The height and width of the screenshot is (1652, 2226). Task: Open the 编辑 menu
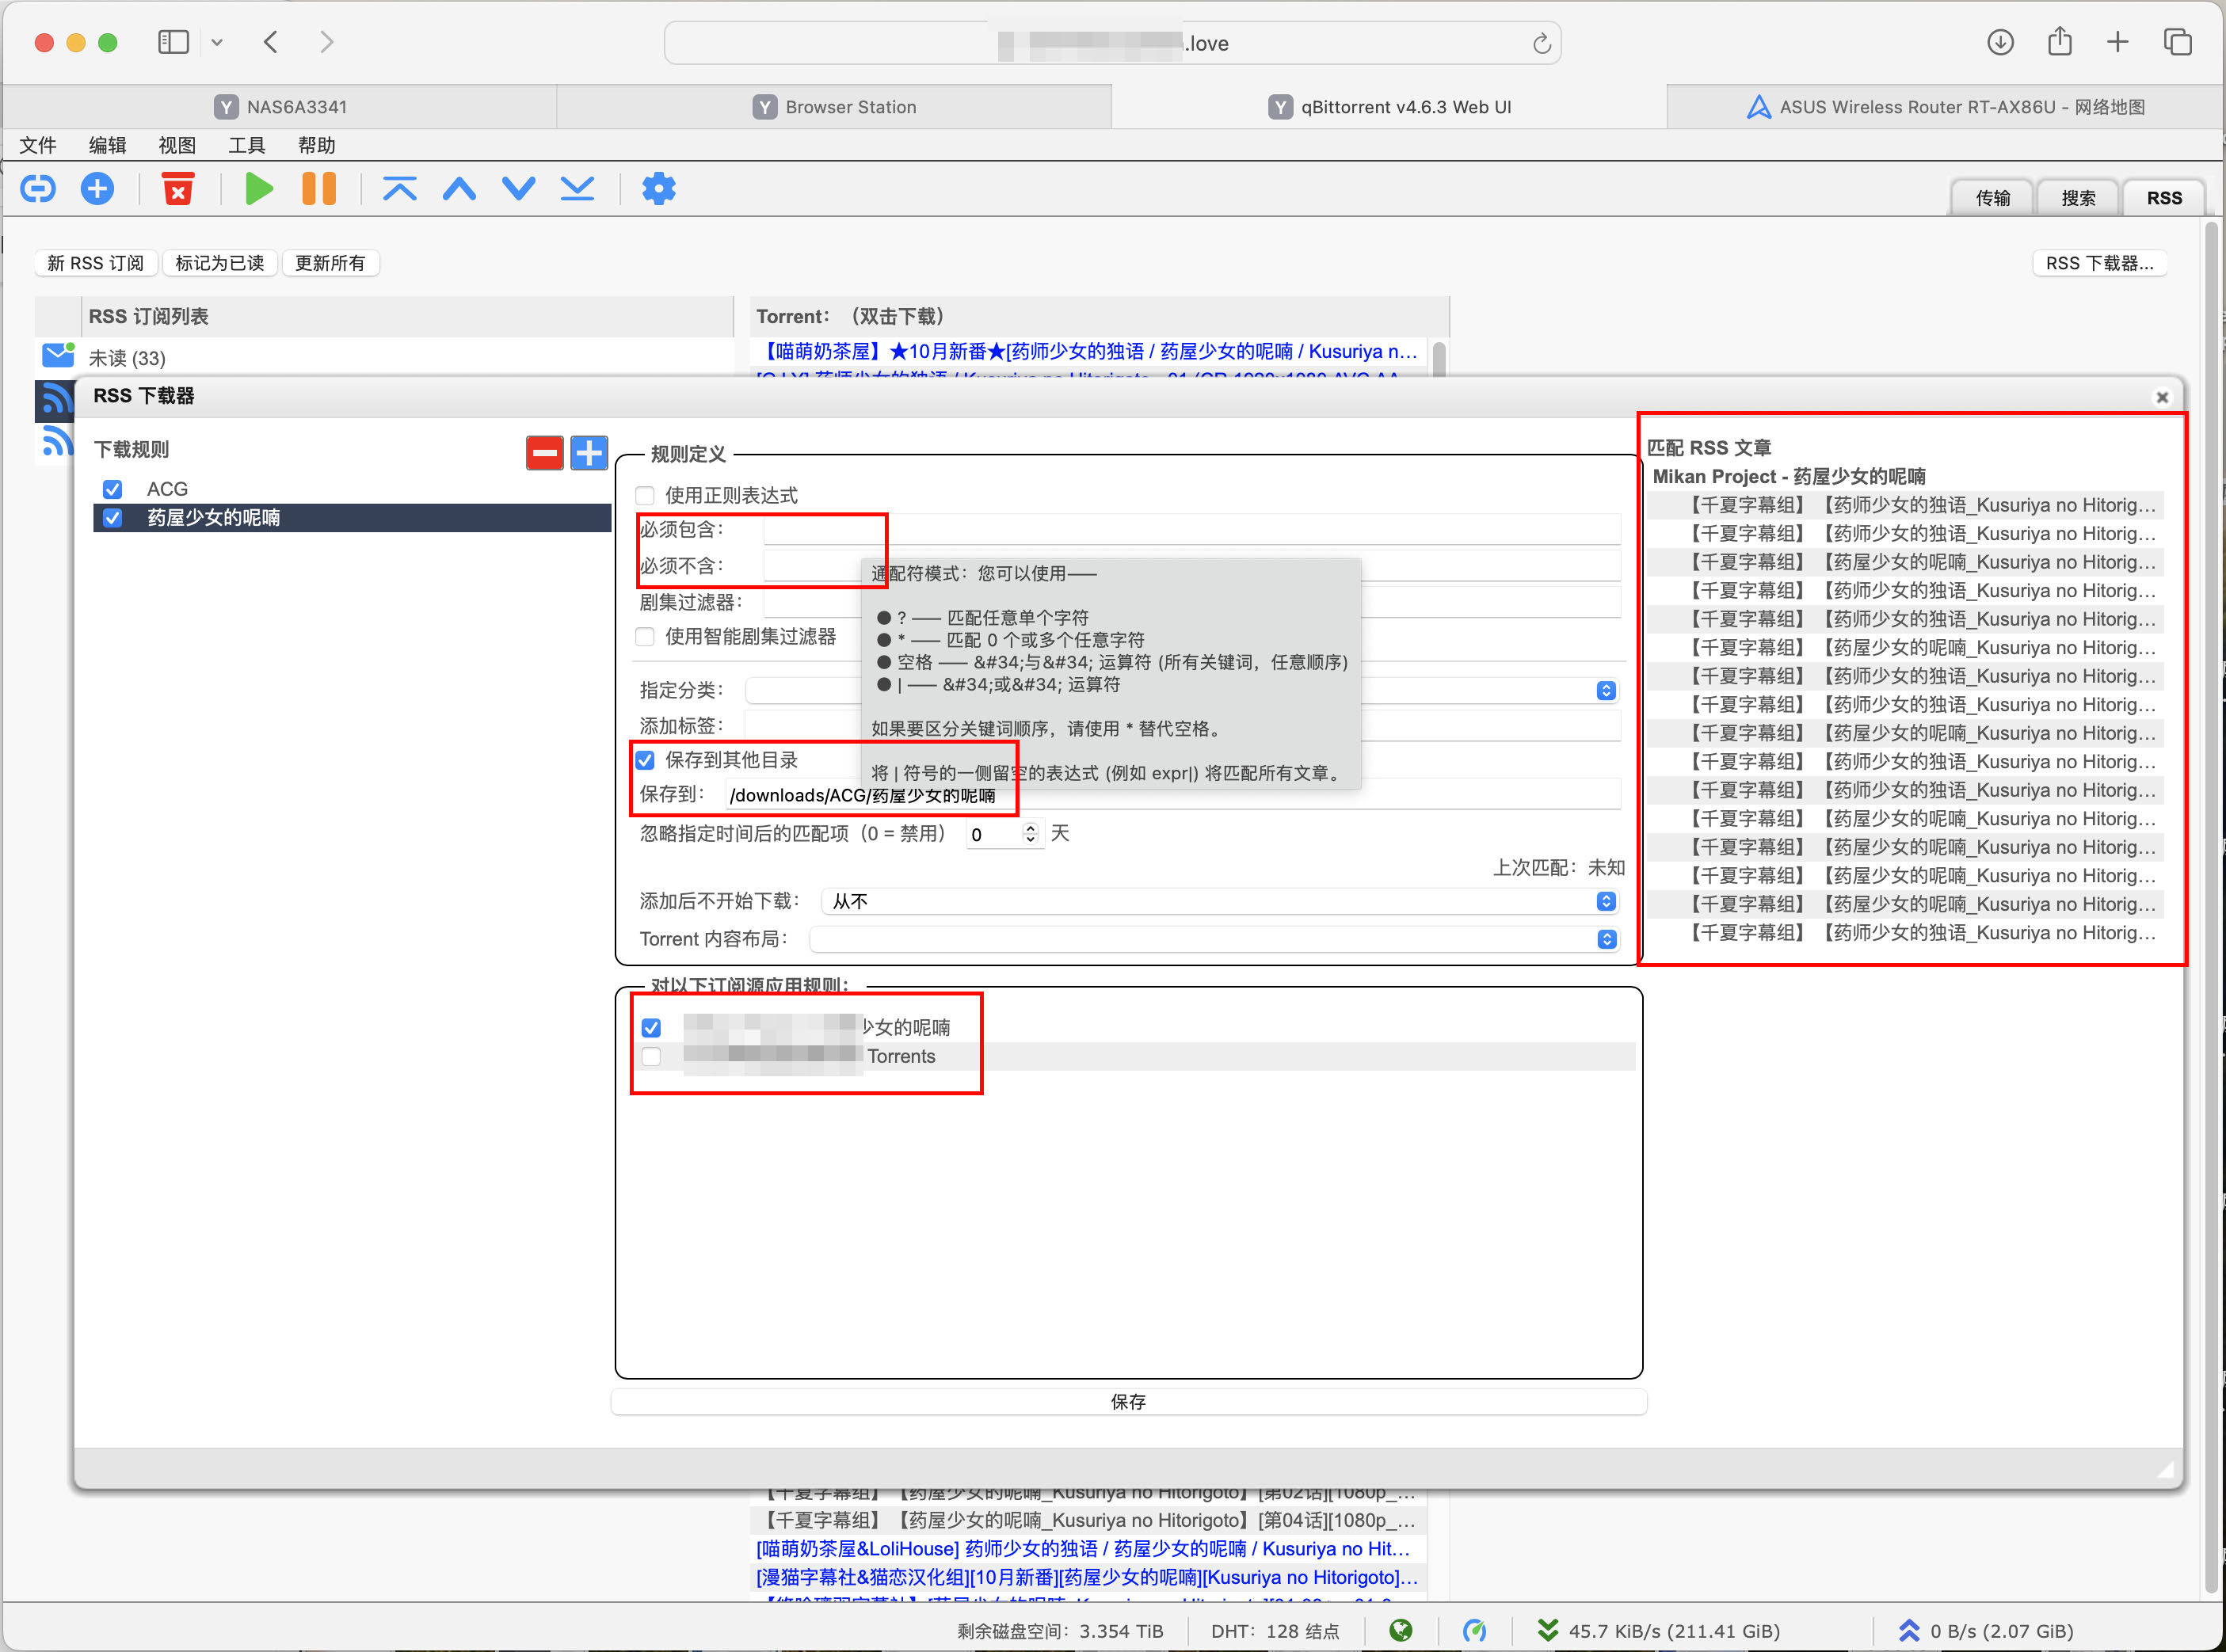click(107, 145)
